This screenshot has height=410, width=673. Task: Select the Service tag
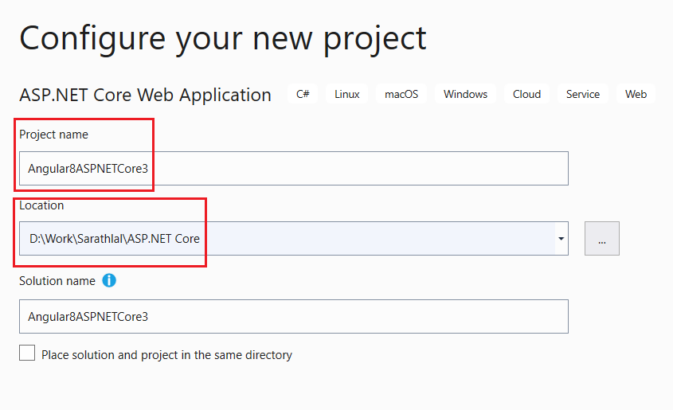(583, 94)
